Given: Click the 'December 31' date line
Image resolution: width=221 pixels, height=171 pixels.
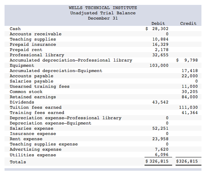Looking at the screenshot, I should [103, 18].
